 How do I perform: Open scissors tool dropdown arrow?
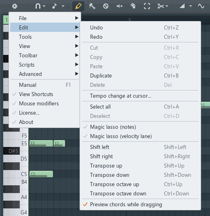(167, 6)
